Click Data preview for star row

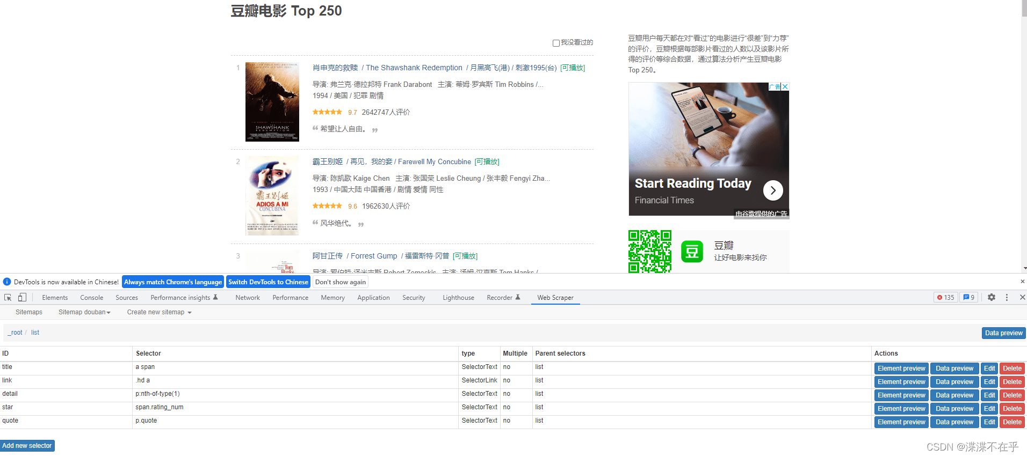click(954, 409)
